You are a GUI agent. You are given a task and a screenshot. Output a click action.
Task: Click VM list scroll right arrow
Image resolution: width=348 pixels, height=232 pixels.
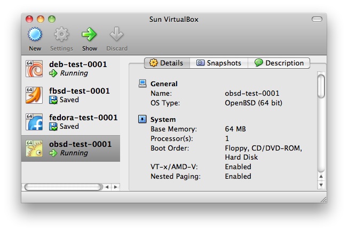116,187
